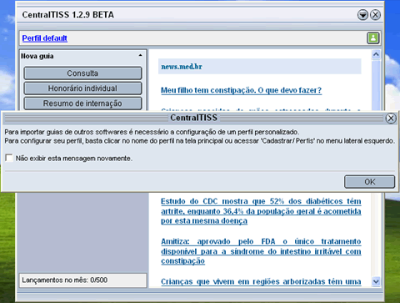Close the CentralTISS main window
This screenshot has height=303, width=400.
click(375, 15)
